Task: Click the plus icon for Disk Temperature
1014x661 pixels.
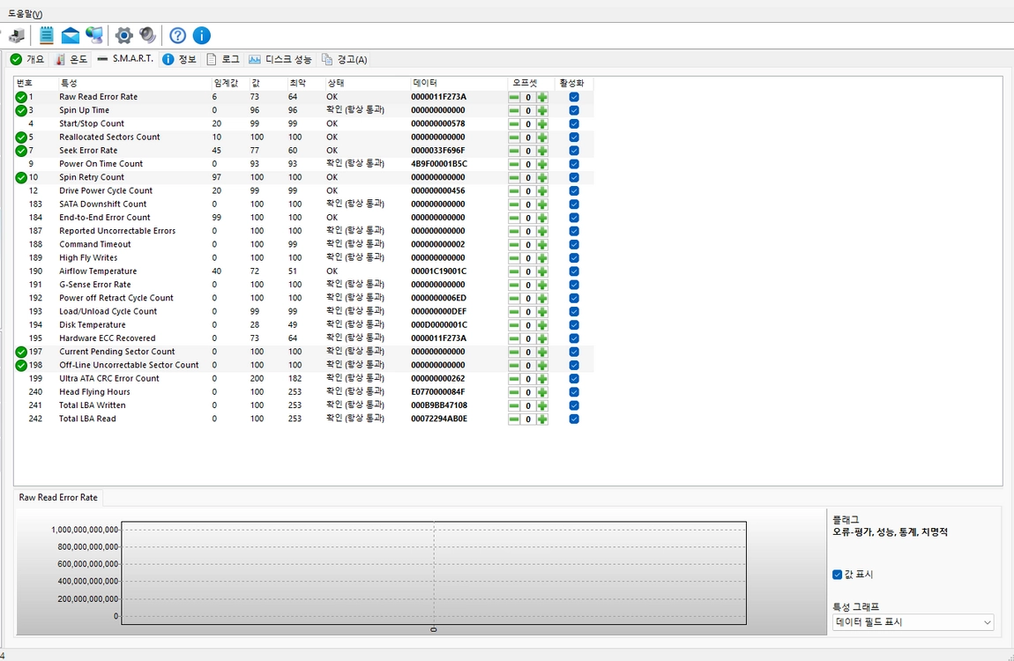Action: click(542, 325)
